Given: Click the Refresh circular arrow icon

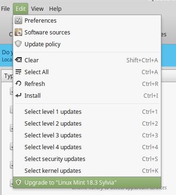Looking at the screenshot, I should 18,84.
